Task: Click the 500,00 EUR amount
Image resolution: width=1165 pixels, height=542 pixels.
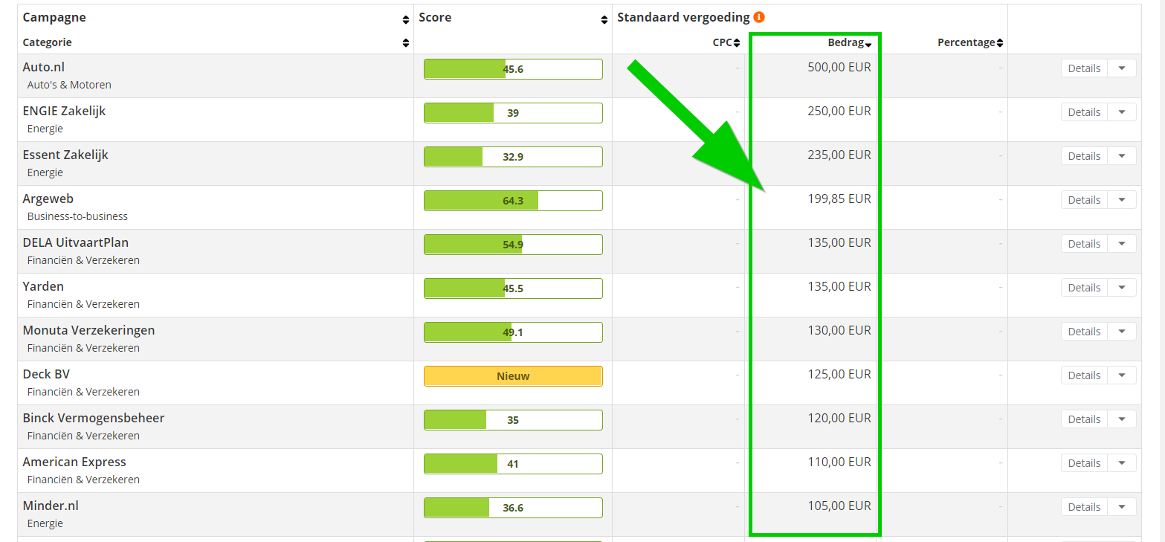Action: pos(839,67)
